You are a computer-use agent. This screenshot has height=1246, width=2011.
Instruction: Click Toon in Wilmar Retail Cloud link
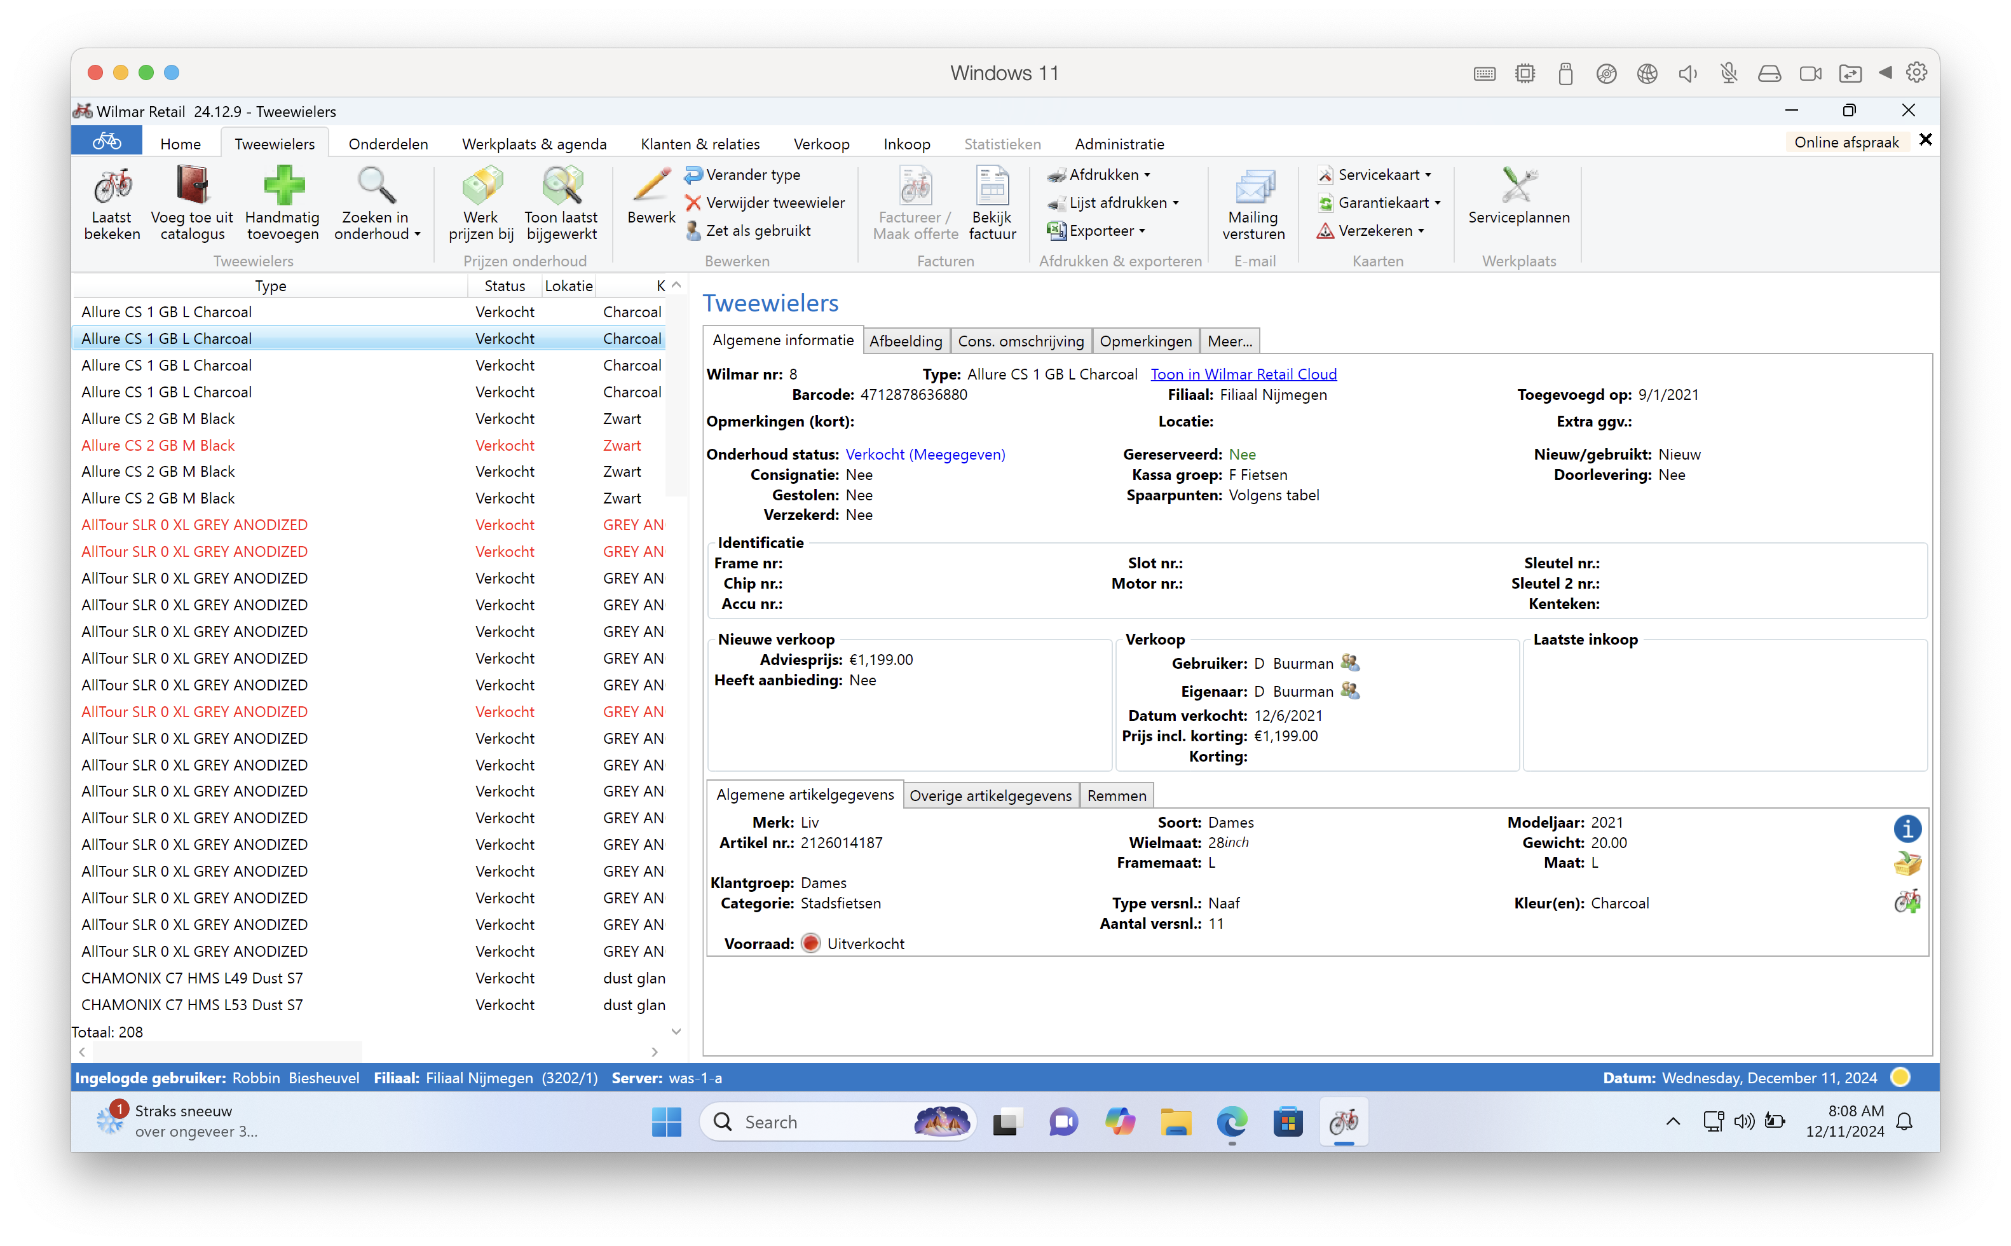[1243, 374]
